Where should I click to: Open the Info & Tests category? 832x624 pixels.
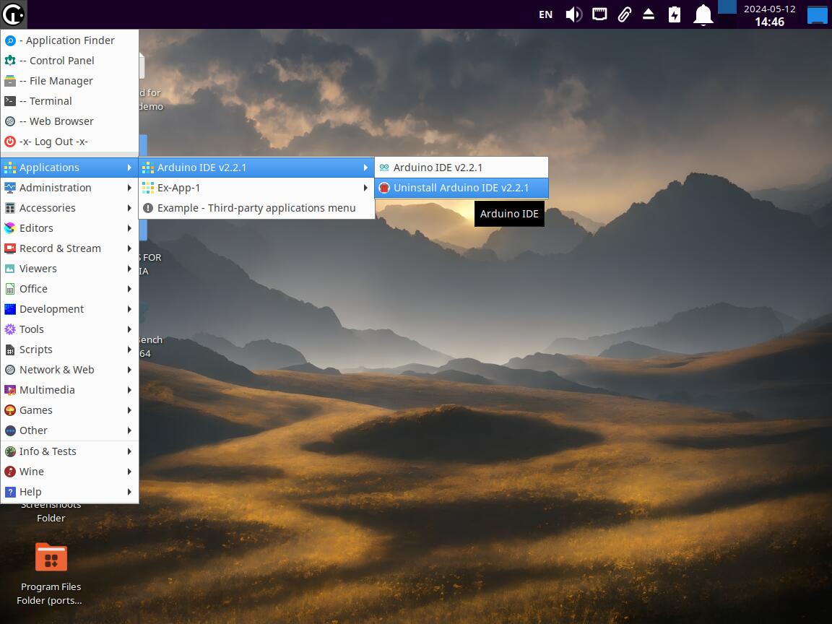(69, 451)
